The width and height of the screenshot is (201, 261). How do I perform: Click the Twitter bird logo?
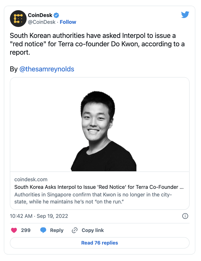(185, 15)
